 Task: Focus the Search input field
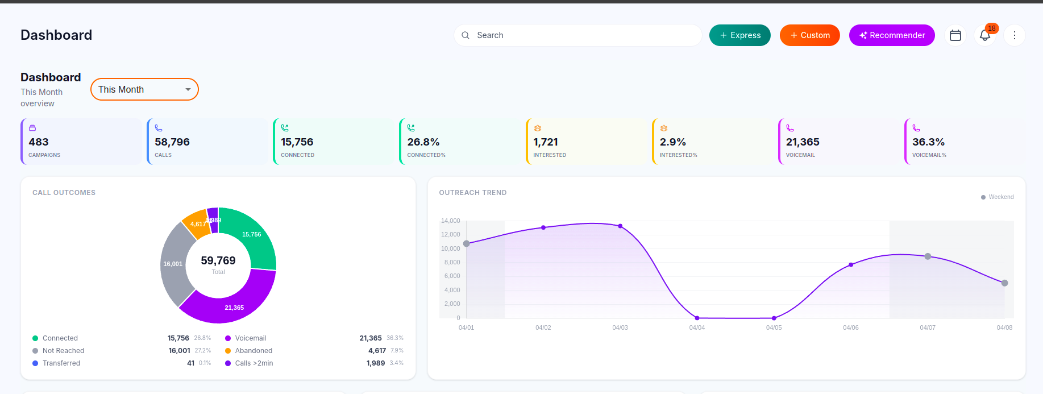585,35
